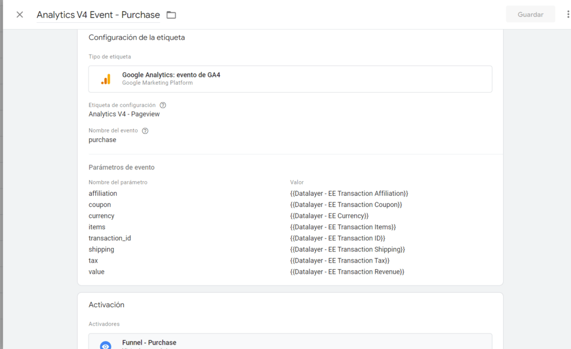Click the Activación section heading
571x349 pixels.
point(107,305)
